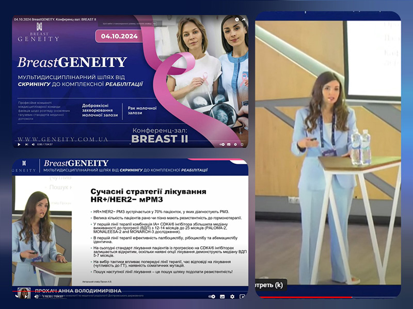Enable captions in bottom lecture player
Screen dimensions: 413x309
point(222,296)
